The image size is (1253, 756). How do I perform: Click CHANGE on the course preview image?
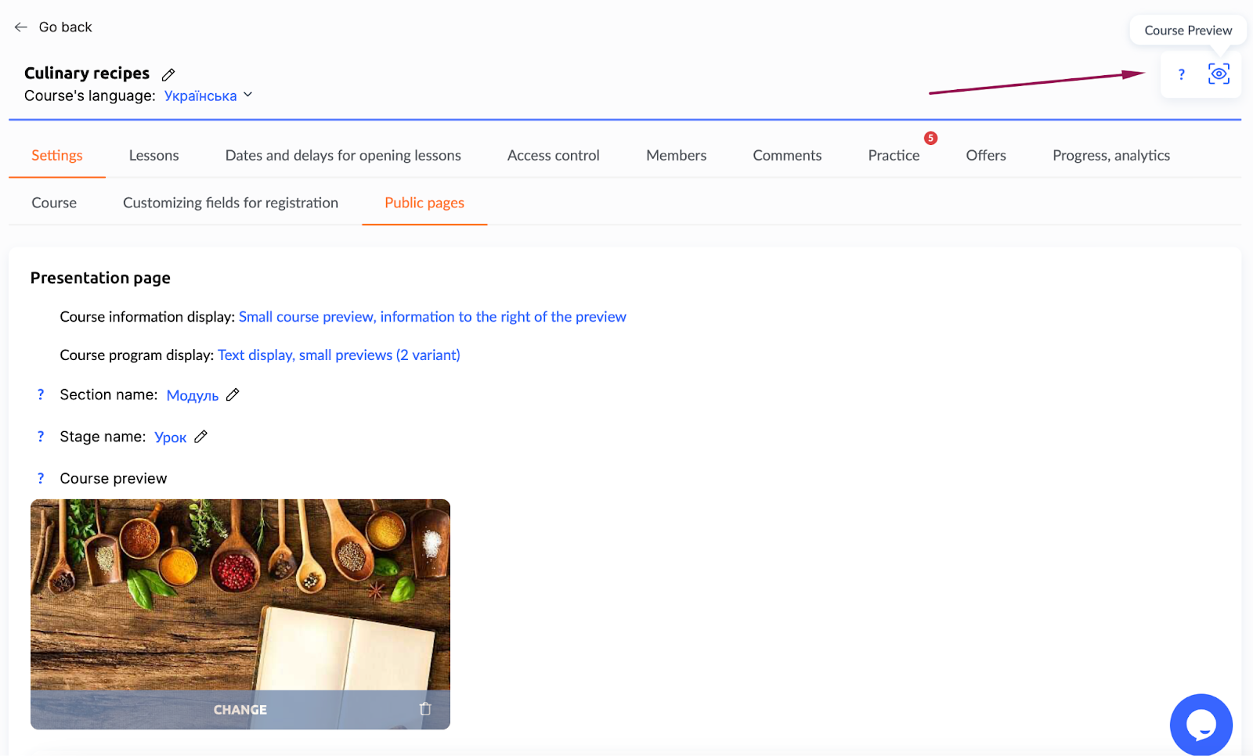click(240, 710)
